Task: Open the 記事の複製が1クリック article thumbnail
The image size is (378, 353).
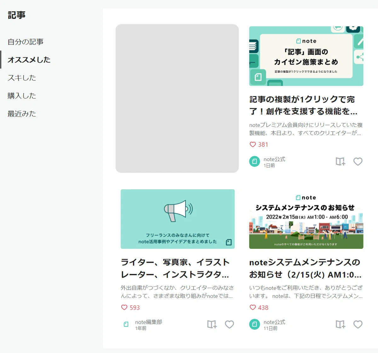Action: coord(306,56)
